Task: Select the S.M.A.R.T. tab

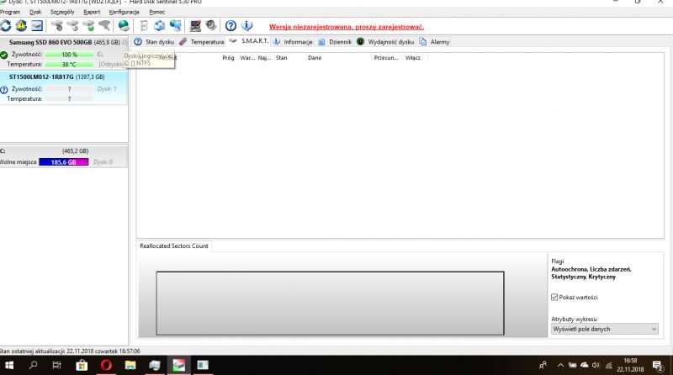Action: point(248,41)
